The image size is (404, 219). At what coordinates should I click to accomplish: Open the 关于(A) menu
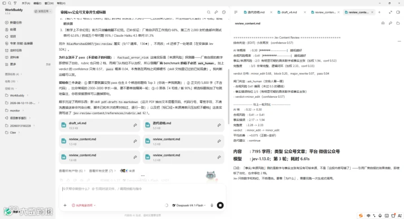26,3
